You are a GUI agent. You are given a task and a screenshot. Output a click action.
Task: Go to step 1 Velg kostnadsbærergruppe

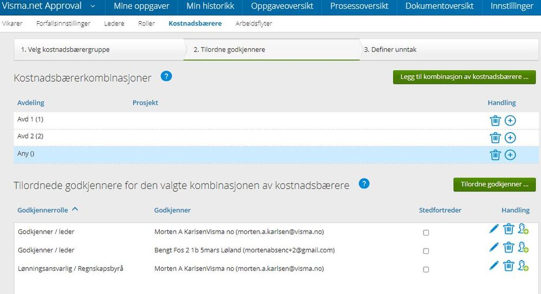click(99, 49)
